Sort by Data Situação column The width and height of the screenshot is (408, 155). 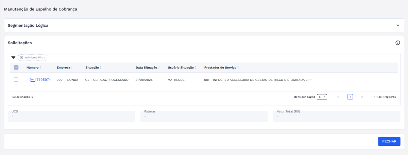(x=148, y=68)
